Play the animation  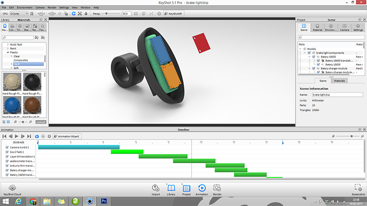[16, 136]
